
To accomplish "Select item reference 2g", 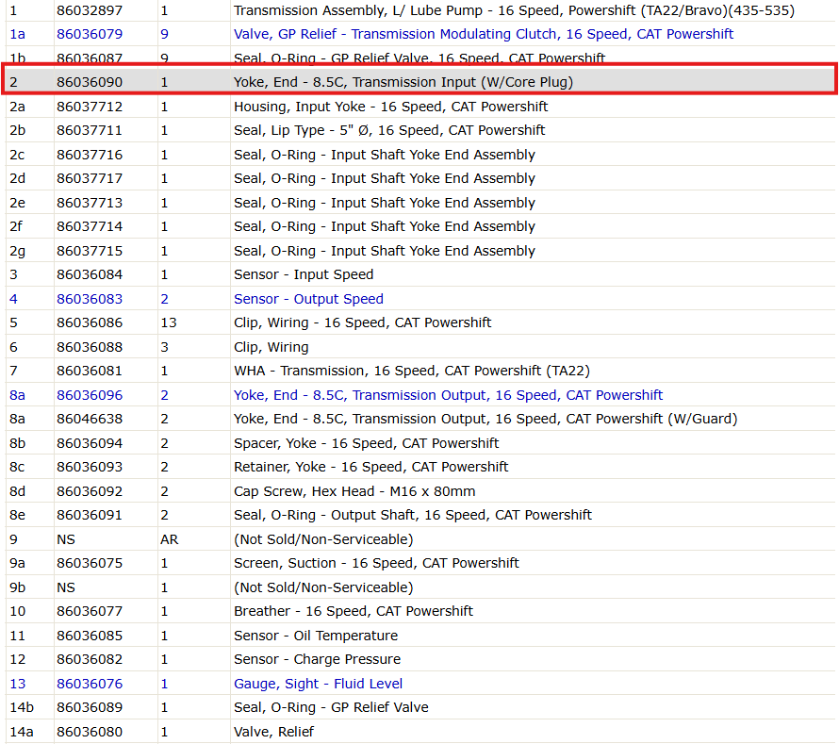I will coord(17,251).
